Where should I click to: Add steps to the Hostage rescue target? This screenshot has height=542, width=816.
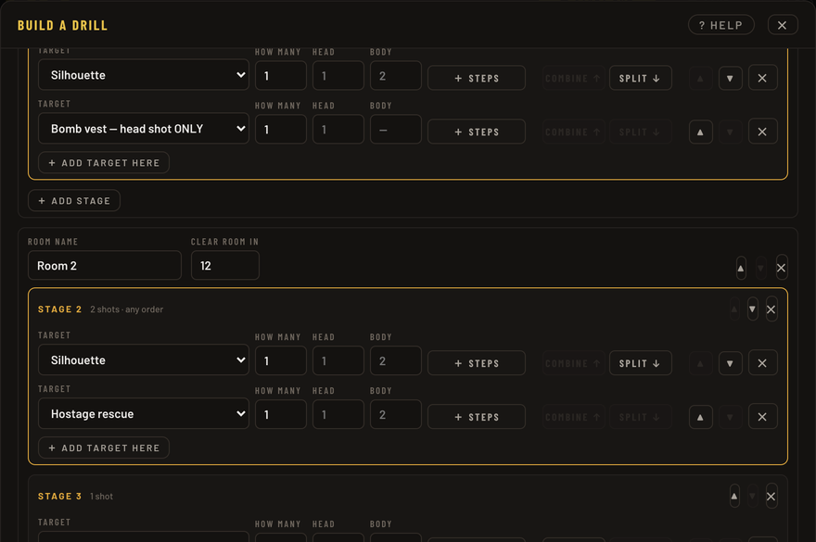pyautogui.click(x=477, y=417)
